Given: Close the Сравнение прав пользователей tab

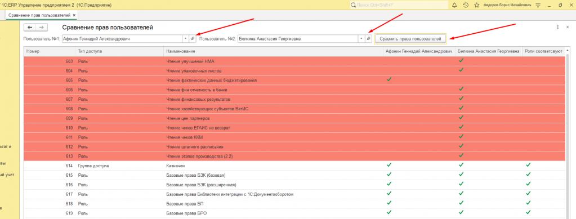Looking at the screenshot, I should tap(74, 15).
